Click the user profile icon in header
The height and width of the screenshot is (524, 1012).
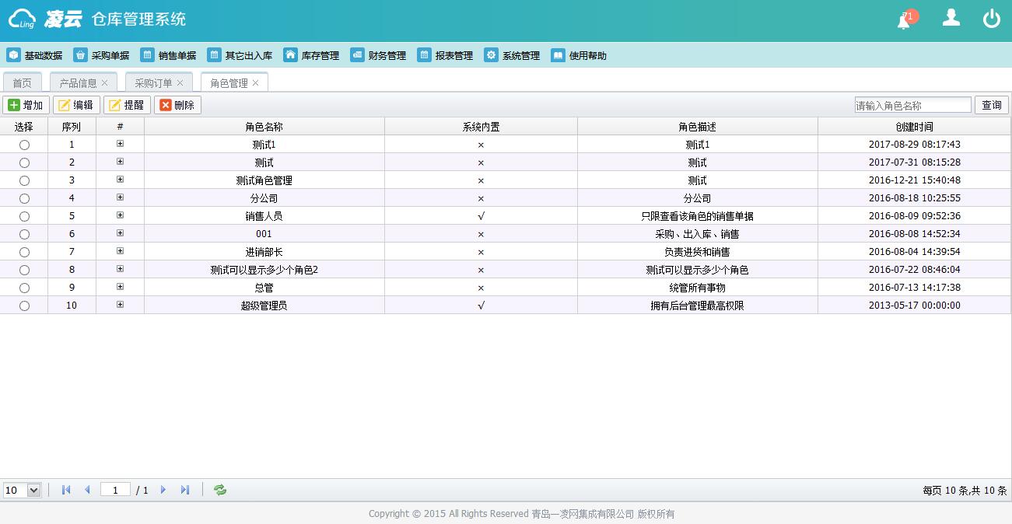point(951,18)
